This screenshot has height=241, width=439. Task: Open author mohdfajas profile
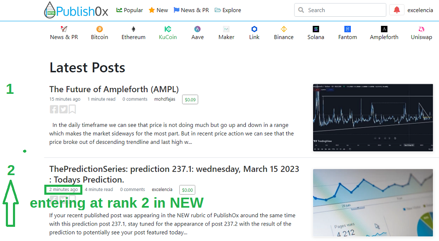(165, 99)
